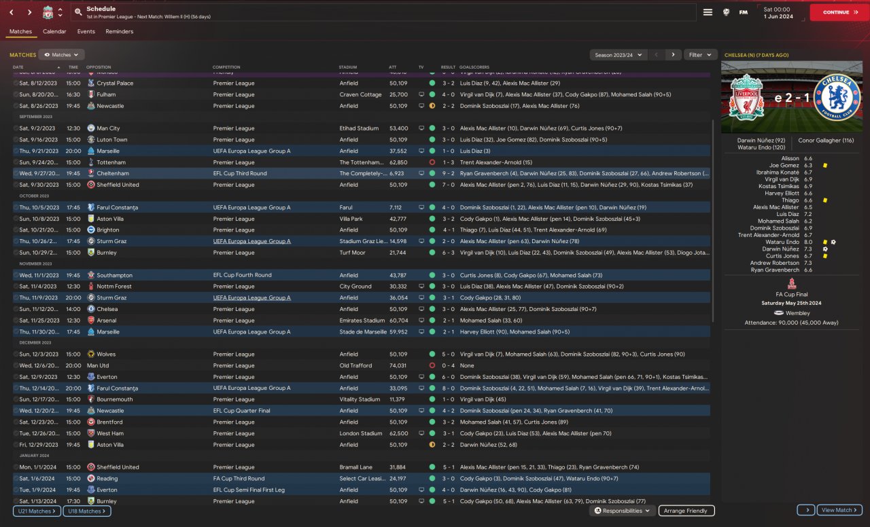Switch to the Matches tab
The image size is (870, 527).
click(20, 31)
